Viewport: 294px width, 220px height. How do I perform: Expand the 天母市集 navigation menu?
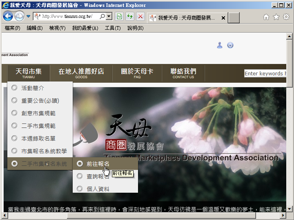click(x=29, y=73)
